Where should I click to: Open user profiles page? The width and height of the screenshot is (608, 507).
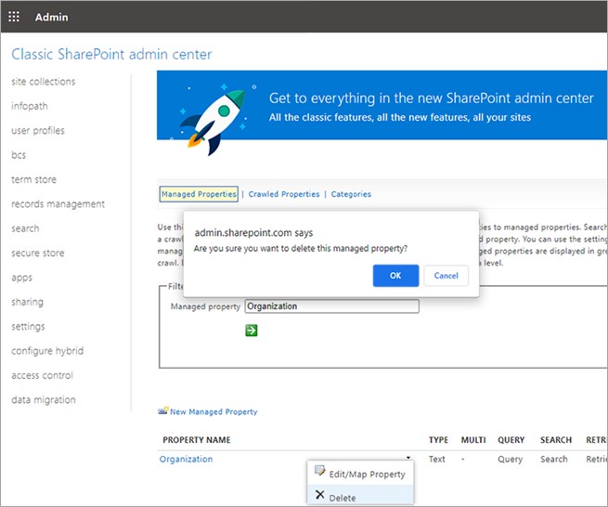pyautogui.click(x=38, y=130)
